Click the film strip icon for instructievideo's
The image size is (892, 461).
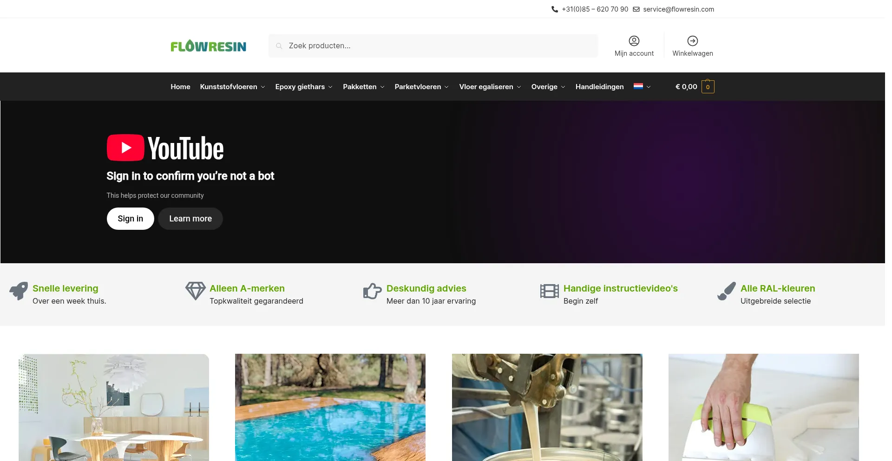click(x=550, y=291)
